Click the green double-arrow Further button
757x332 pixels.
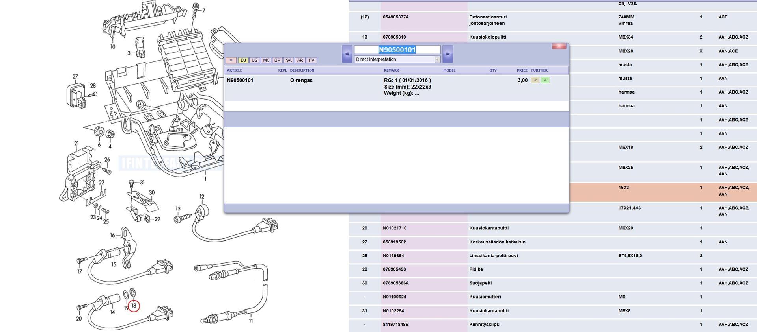[545, 80]
